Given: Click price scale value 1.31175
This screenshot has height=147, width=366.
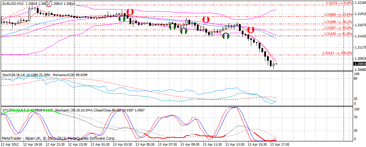Looking at the screenshot, I should click(360, 47).
